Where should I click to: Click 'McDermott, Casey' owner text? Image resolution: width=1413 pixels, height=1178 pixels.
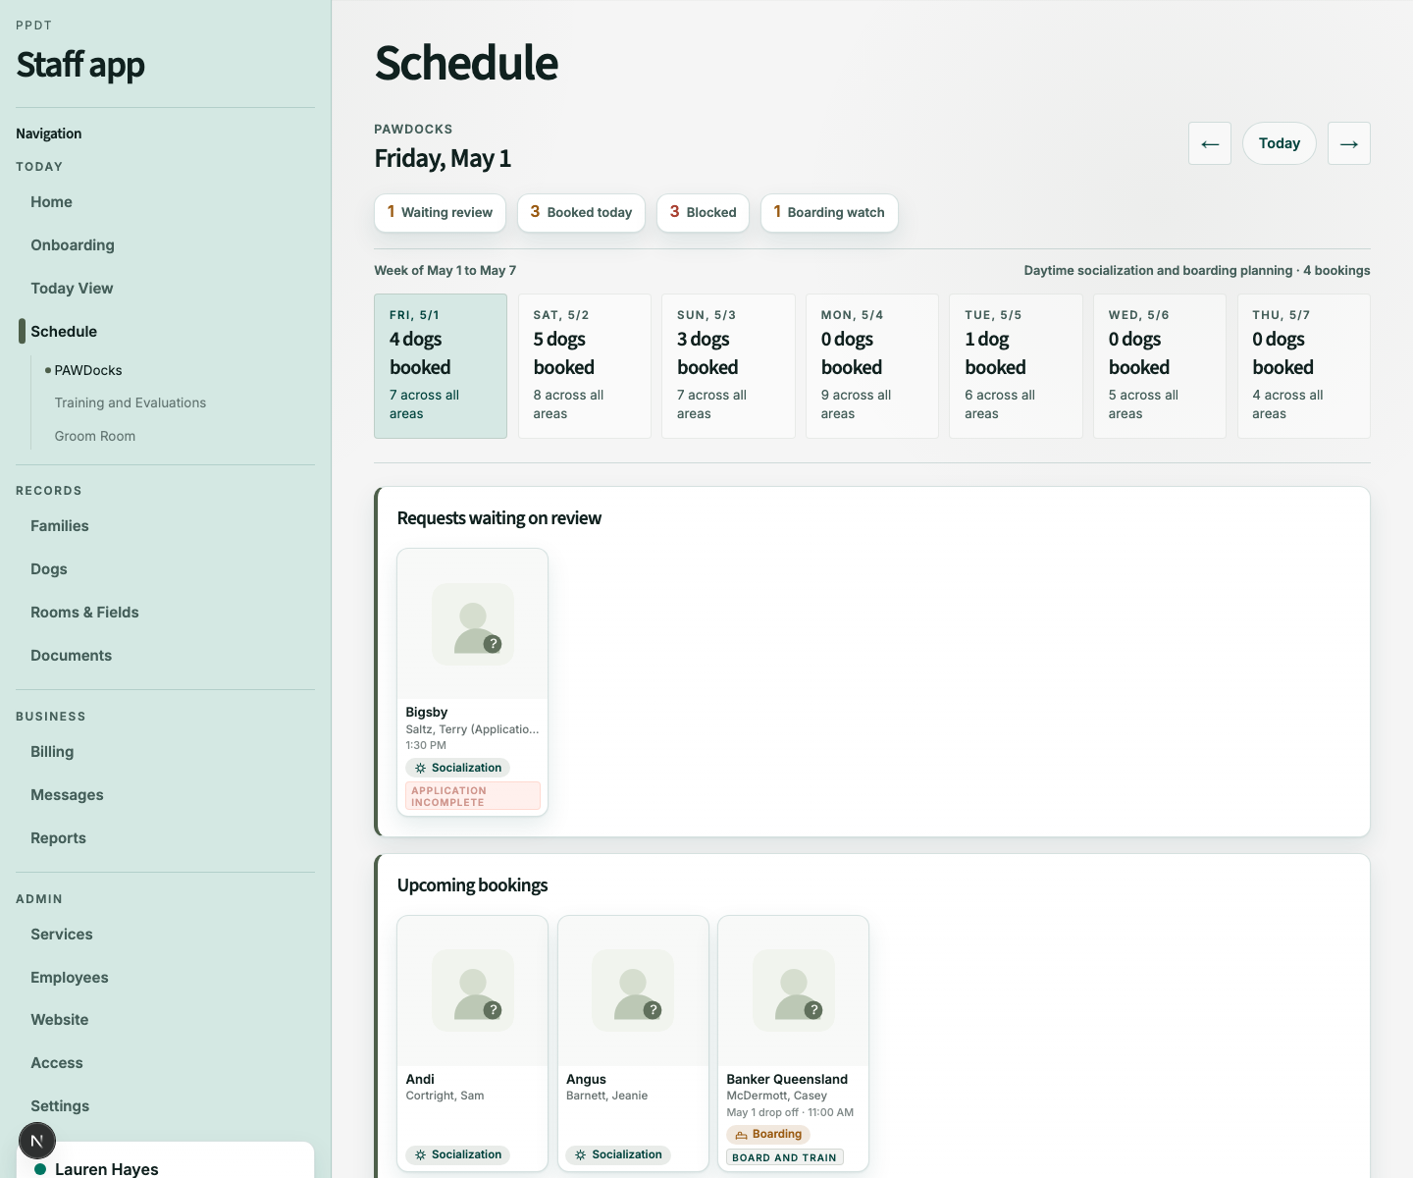pyautogui.click(x=776, y=1096)
